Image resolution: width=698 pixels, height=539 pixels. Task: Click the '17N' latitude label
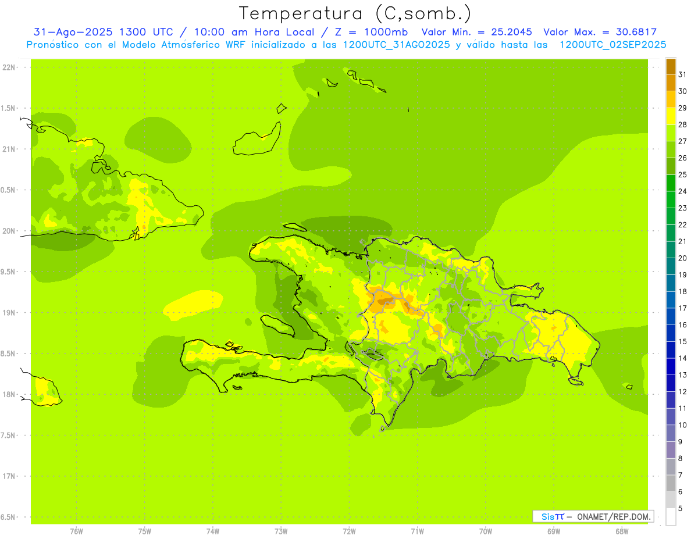[x=9, y=476]
